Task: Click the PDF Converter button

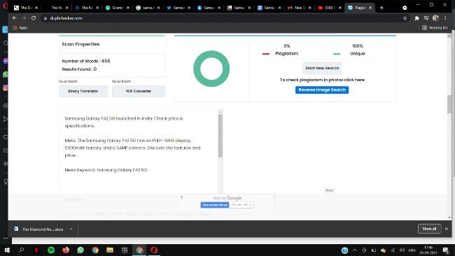Action: tap(139, 91)
